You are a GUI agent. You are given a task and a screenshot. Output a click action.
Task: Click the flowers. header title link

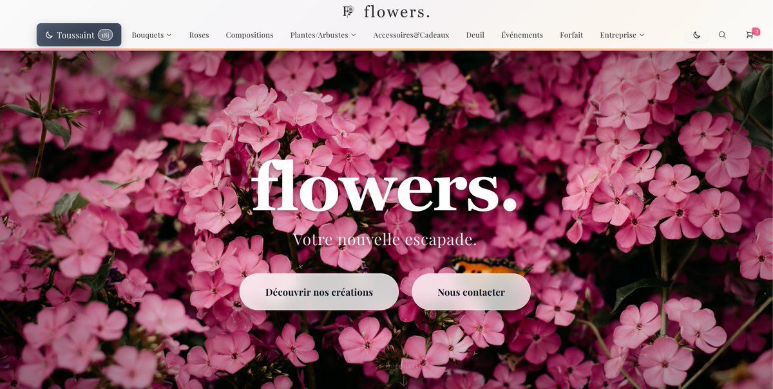[x=397, y=12]
